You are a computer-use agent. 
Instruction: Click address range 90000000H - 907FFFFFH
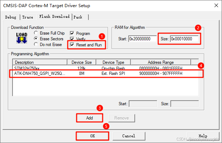click(x=161, y=73)
